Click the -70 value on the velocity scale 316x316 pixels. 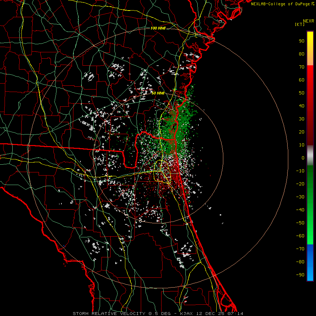pos(300,249)
